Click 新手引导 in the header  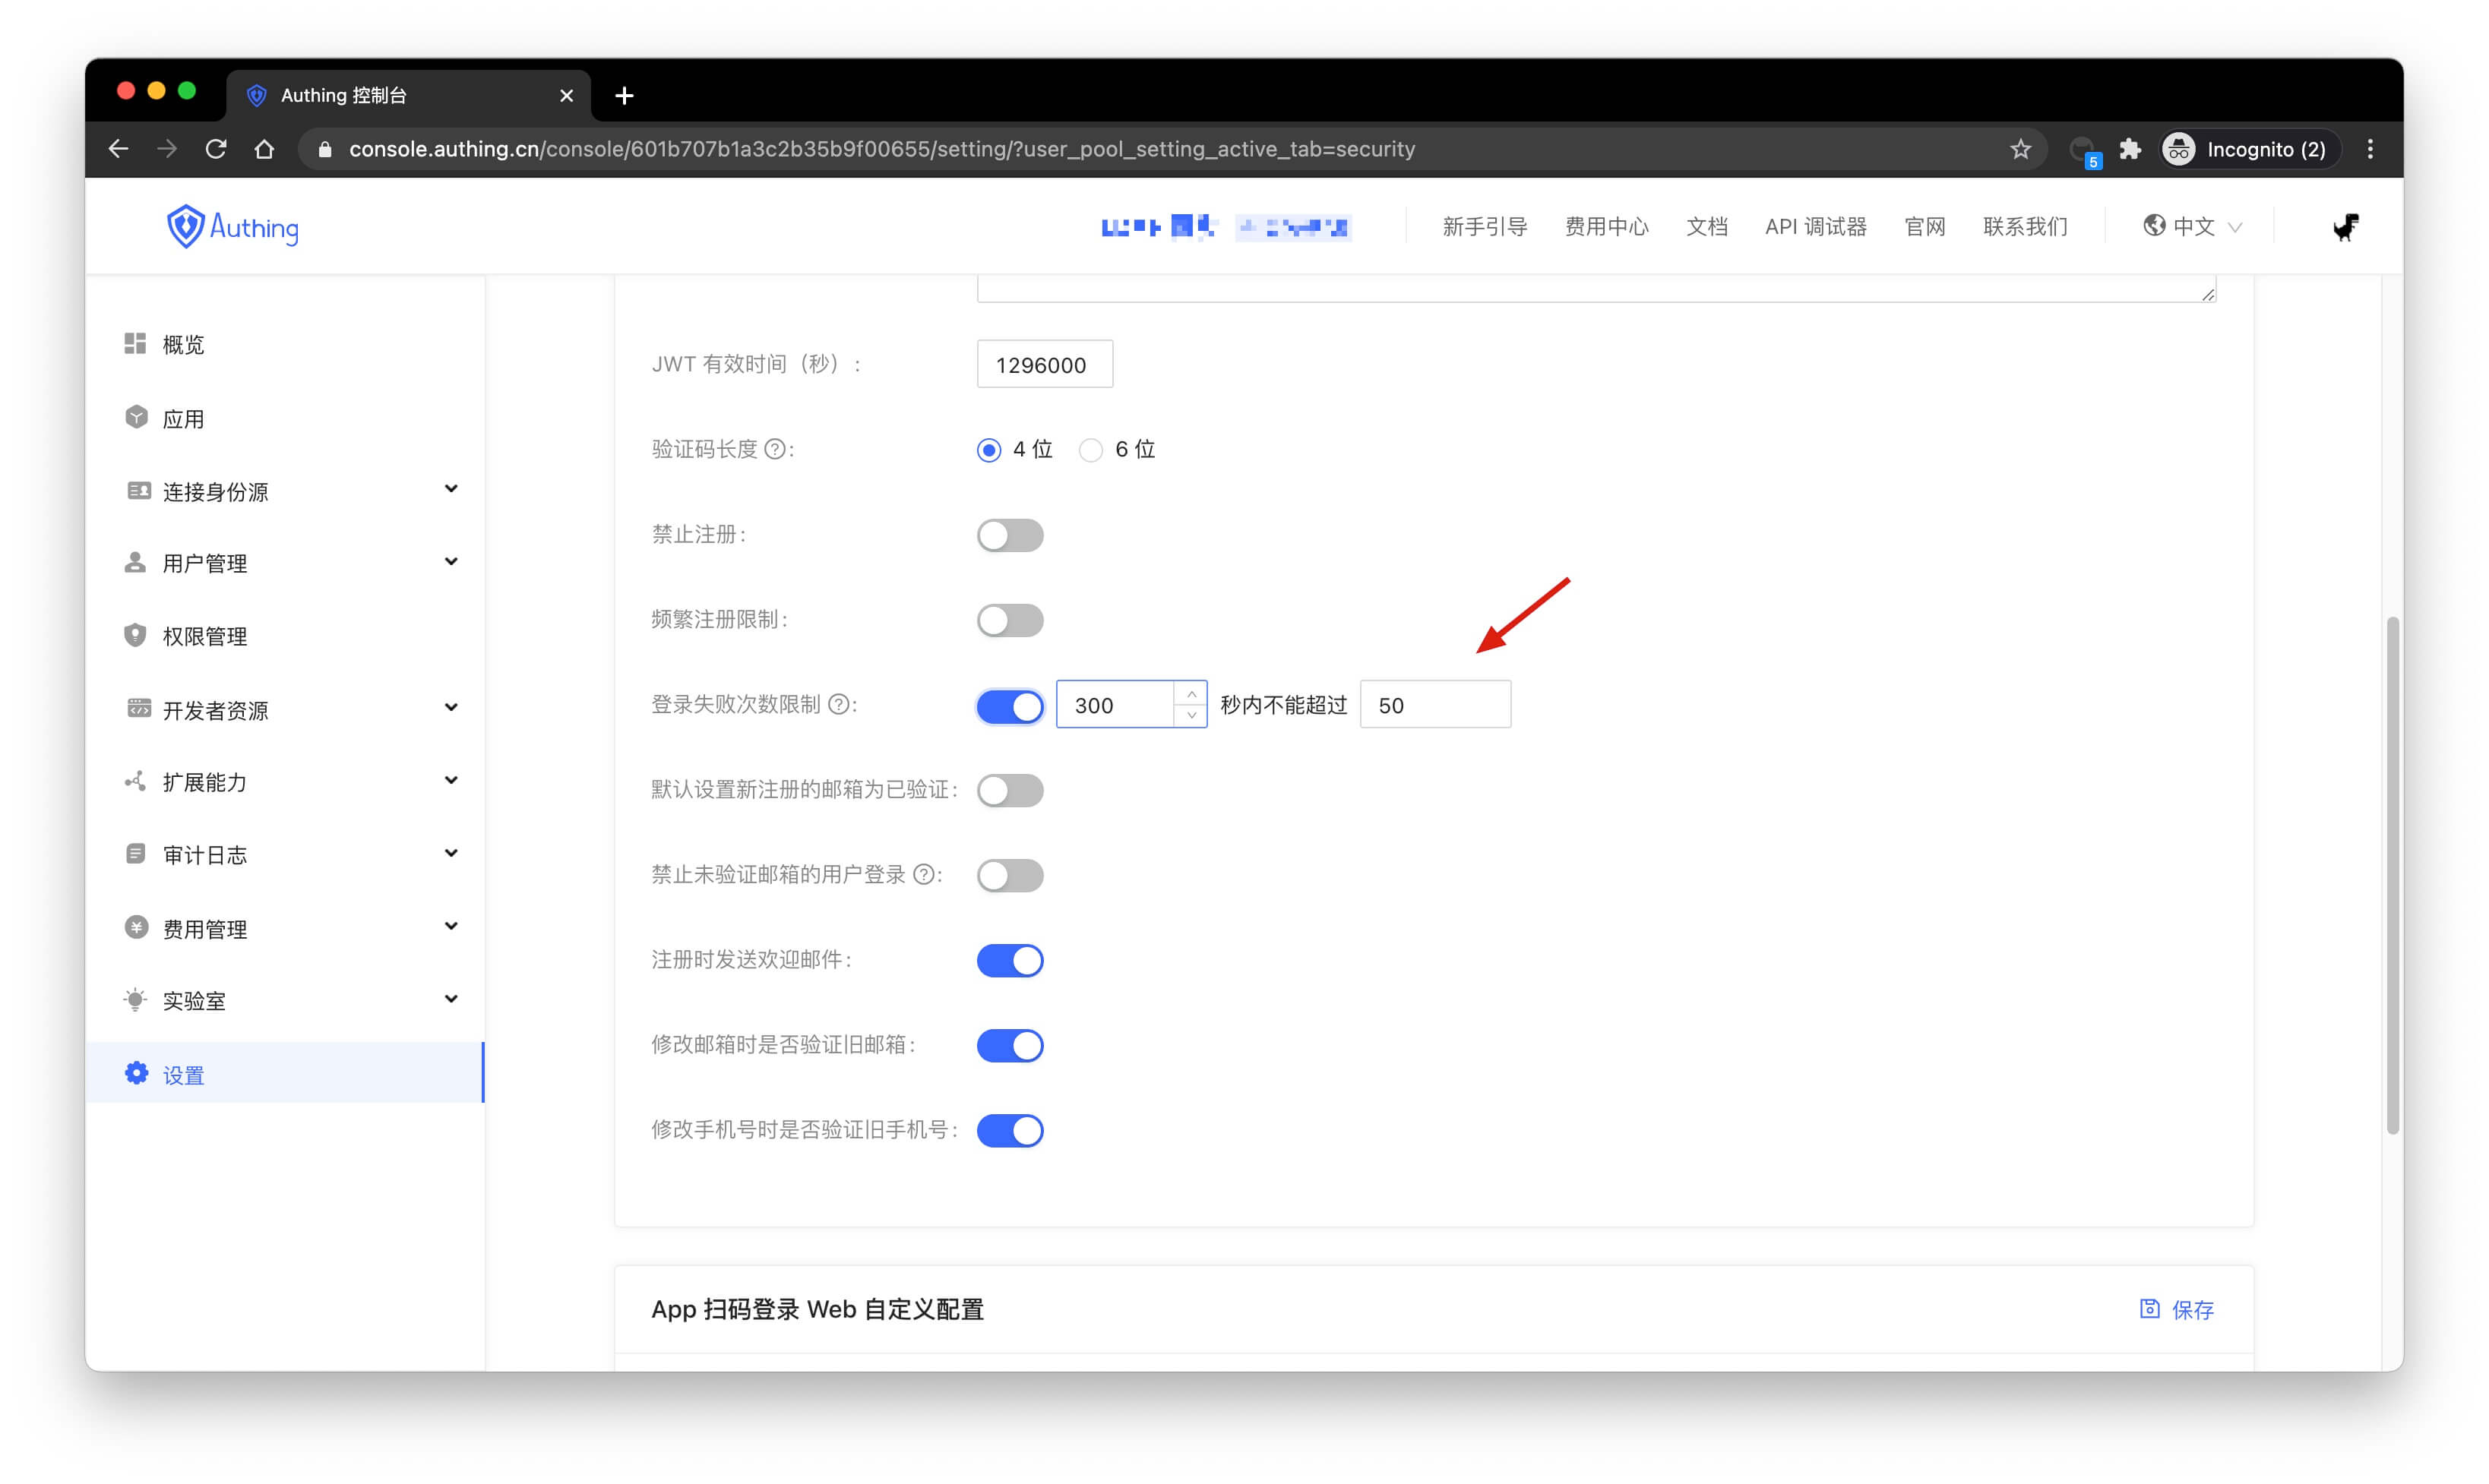(x=1484, y=227)
